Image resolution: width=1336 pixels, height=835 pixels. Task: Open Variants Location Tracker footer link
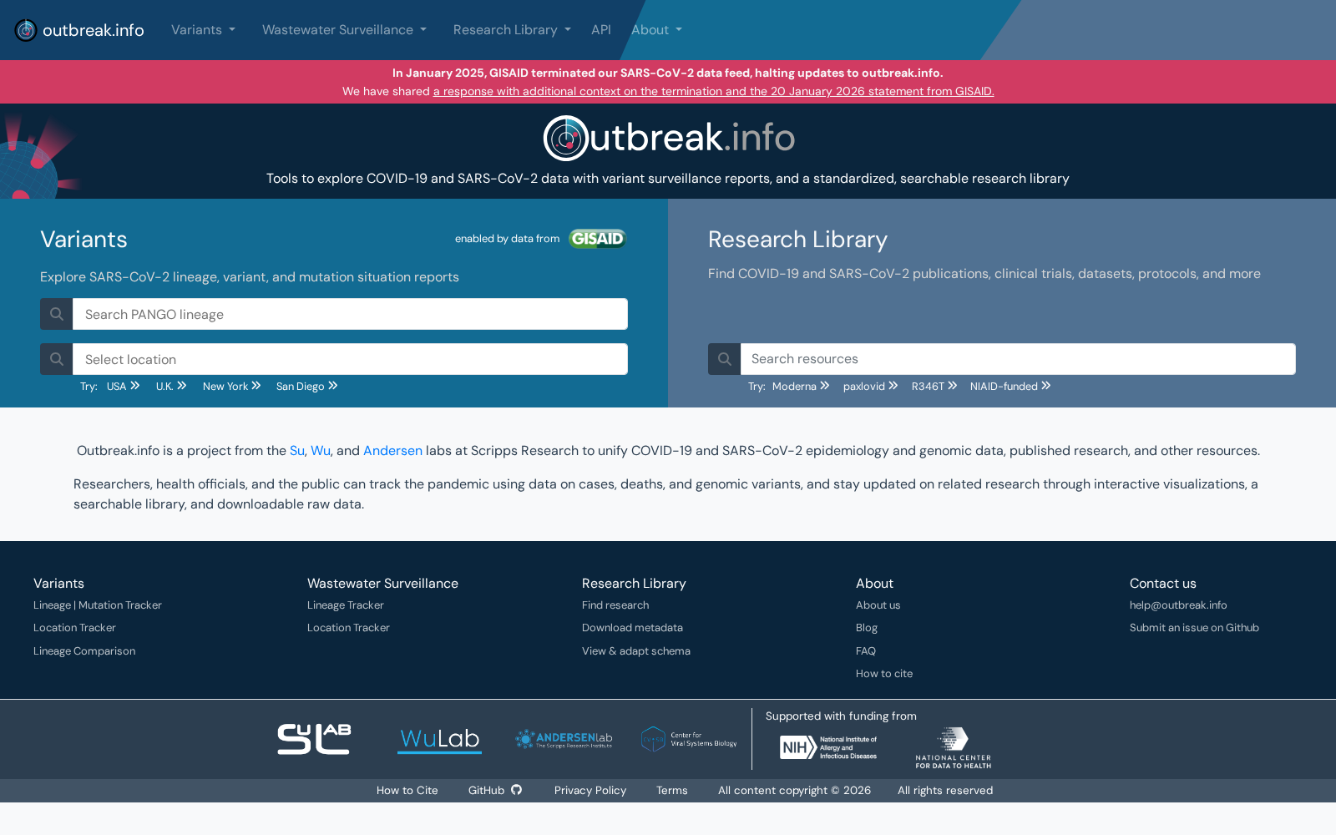click(74, 628)
